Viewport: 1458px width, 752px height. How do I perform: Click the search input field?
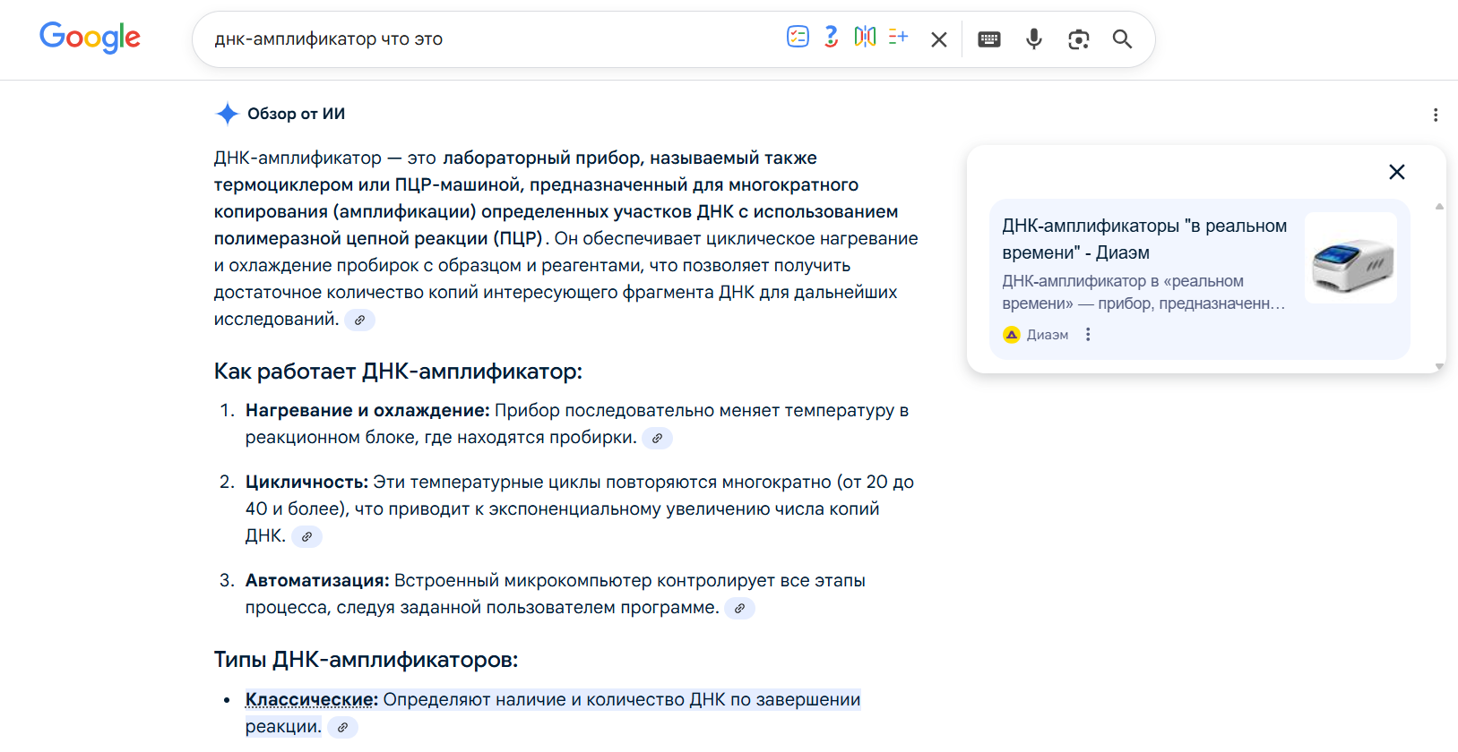(x=493, y=39)
